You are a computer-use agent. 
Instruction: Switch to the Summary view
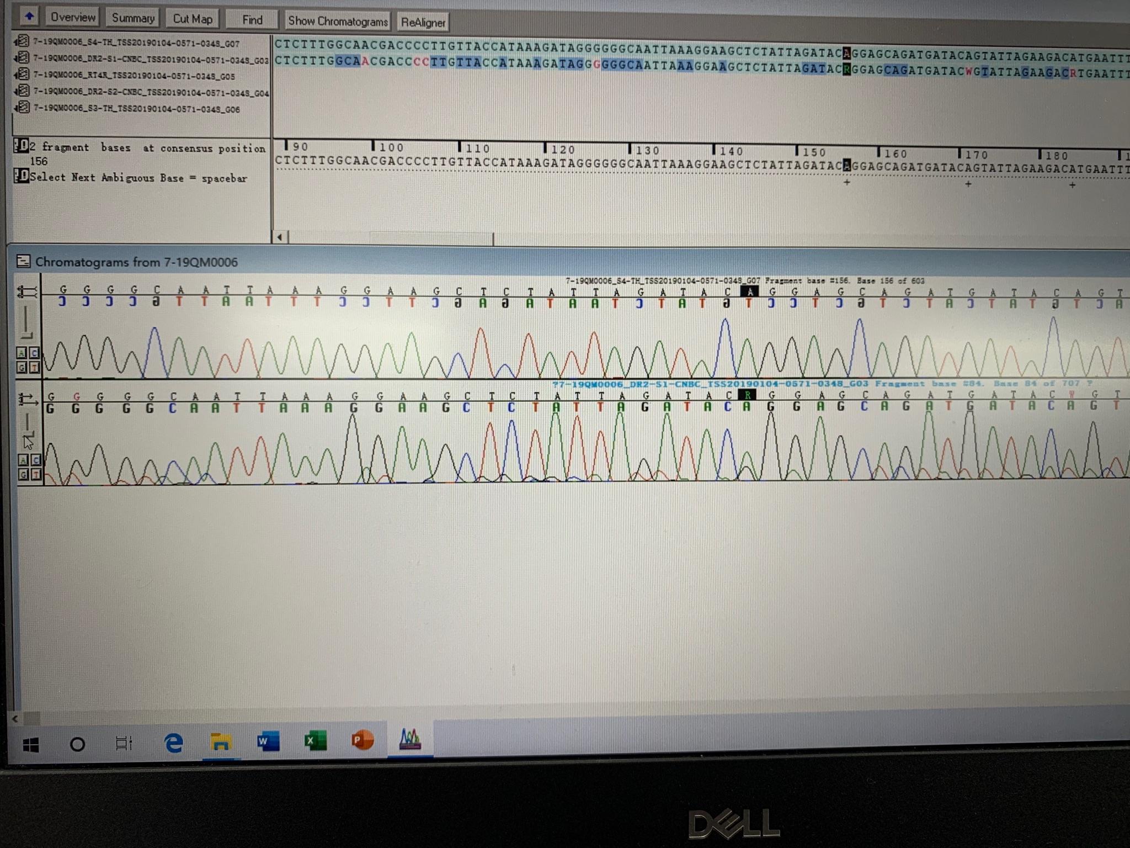[x=133, y=18]
